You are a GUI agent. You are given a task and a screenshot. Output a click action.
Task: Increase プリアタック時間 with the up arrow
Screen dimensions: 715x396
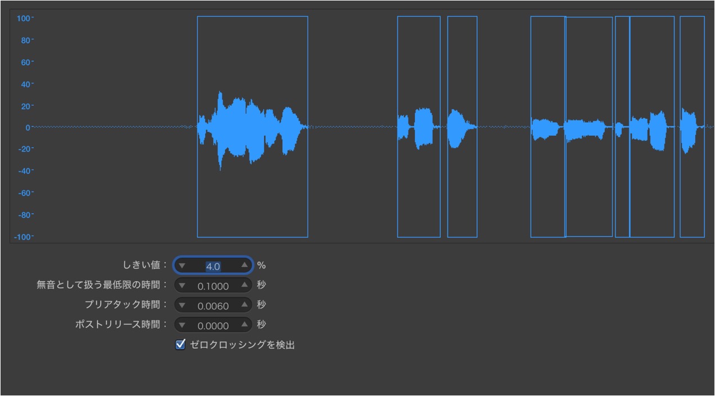click(x=244, y=305)
